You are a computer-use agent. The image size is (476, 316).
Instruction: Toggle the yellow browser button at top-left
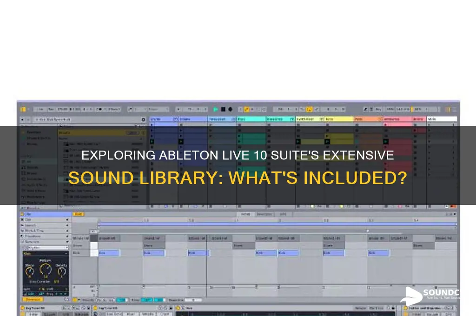pyautogui.click(x=23, y=109)
